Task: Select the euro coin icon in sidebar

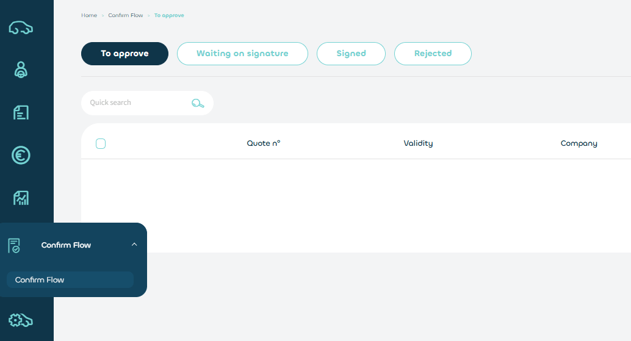Action: [x=21, y=155]
